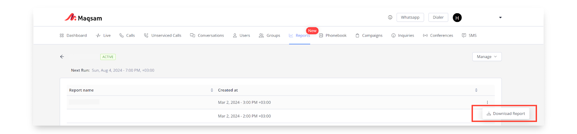577x134 pixels.
Task: Click the Dashboard grid icon
Action: [x=62, y=36]
